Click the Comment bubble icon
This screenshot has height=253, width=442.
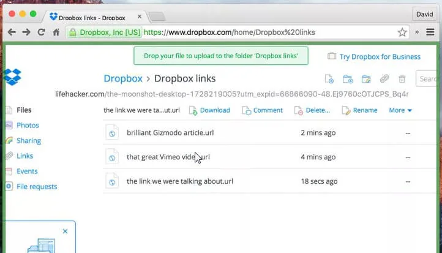tap(246, 110)
